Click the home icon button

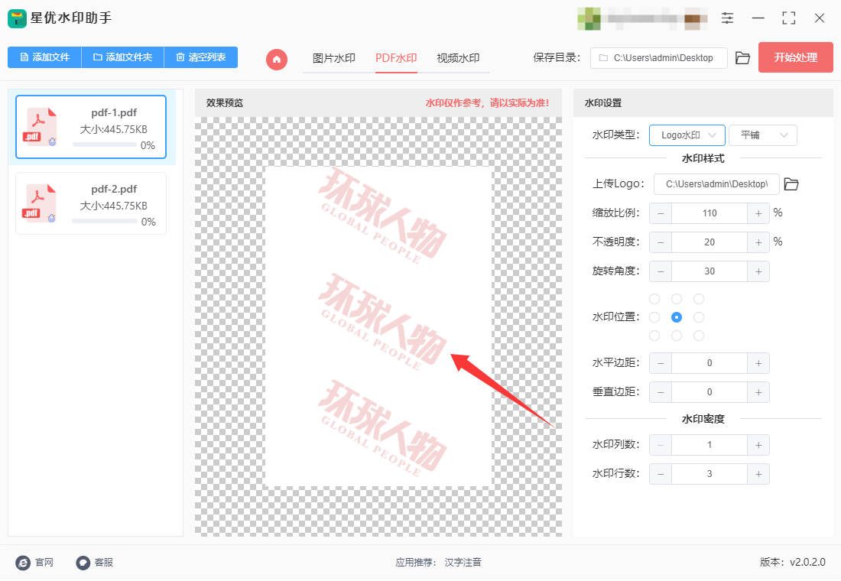point(277,59)
